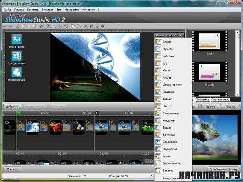The width and height of the screenshot is (243, 182).
Task: Pick the Зачистка transition
Action: [173, 135]
